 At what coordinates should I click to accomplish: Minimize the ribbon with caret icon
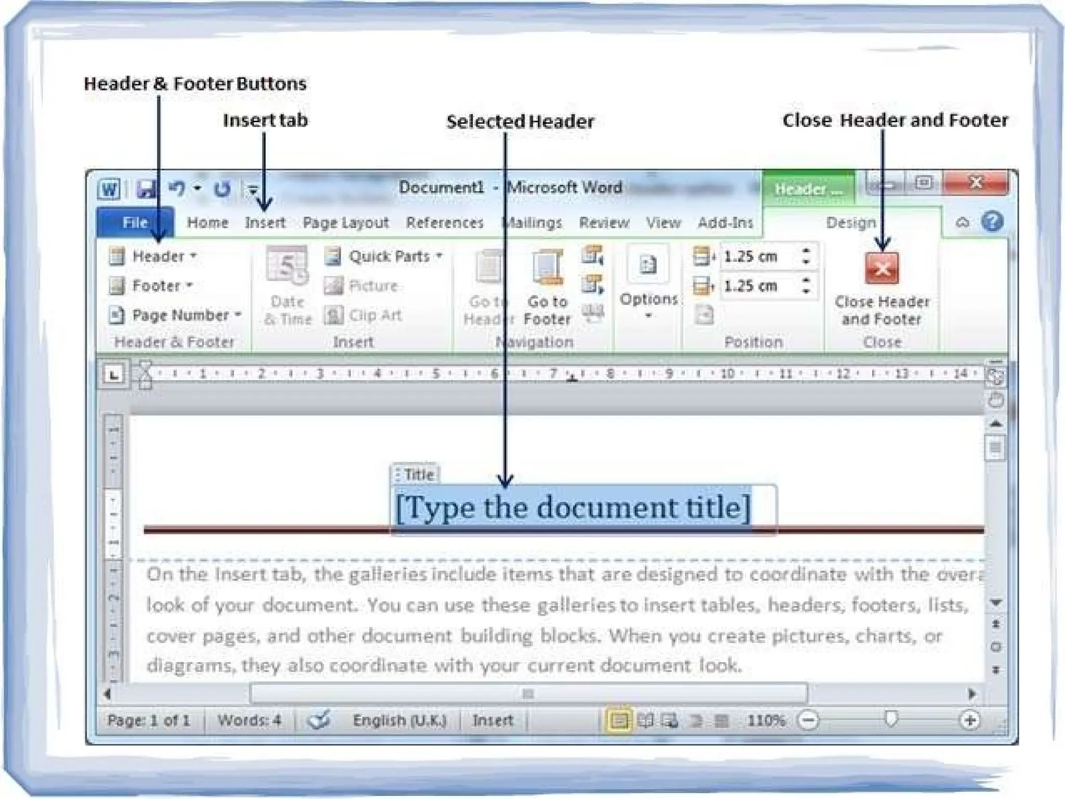click(963, 223)
